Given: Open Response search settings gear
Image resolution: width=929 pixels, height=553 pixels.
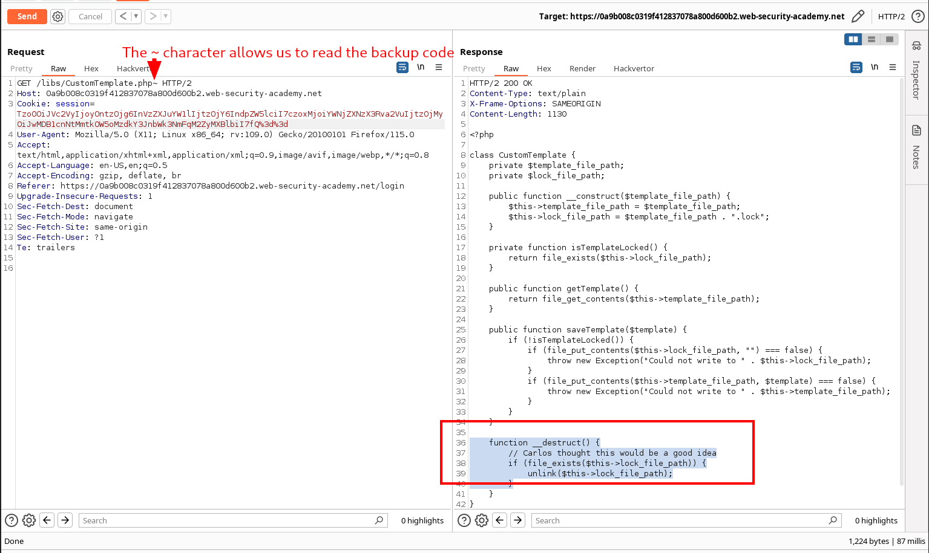Looking at the screenshot, I should coord(482,520).
